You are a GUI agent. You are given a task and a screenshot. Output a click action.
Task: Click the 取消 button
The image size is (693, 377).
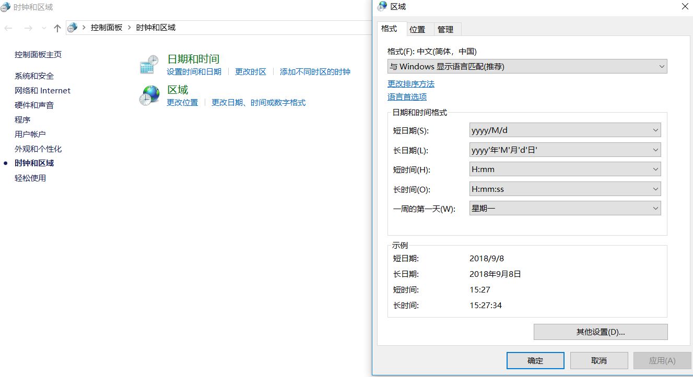[599, 360]
